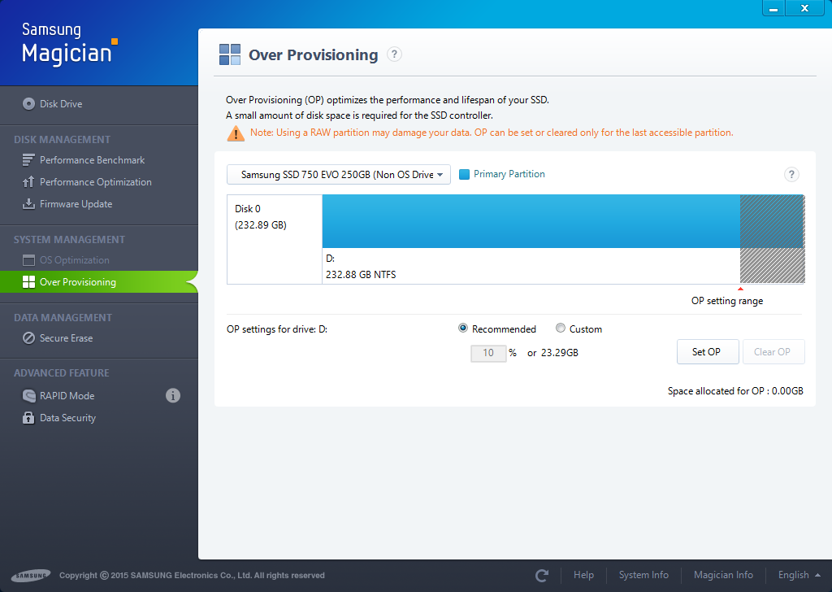Click the red OP range marker triangle
Screen dimensions: 832x592
point(740,289)
